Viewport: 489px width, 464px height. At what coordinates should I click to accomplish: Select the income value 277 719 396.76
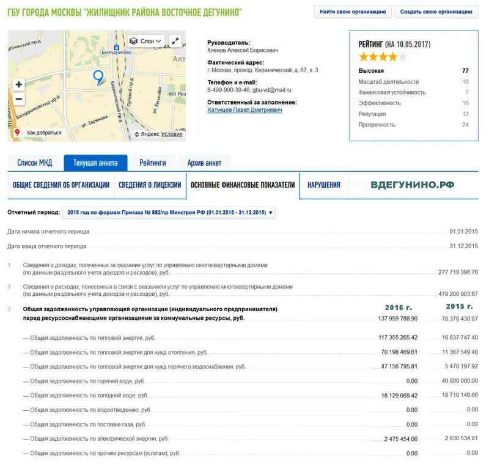coord(458,272)
